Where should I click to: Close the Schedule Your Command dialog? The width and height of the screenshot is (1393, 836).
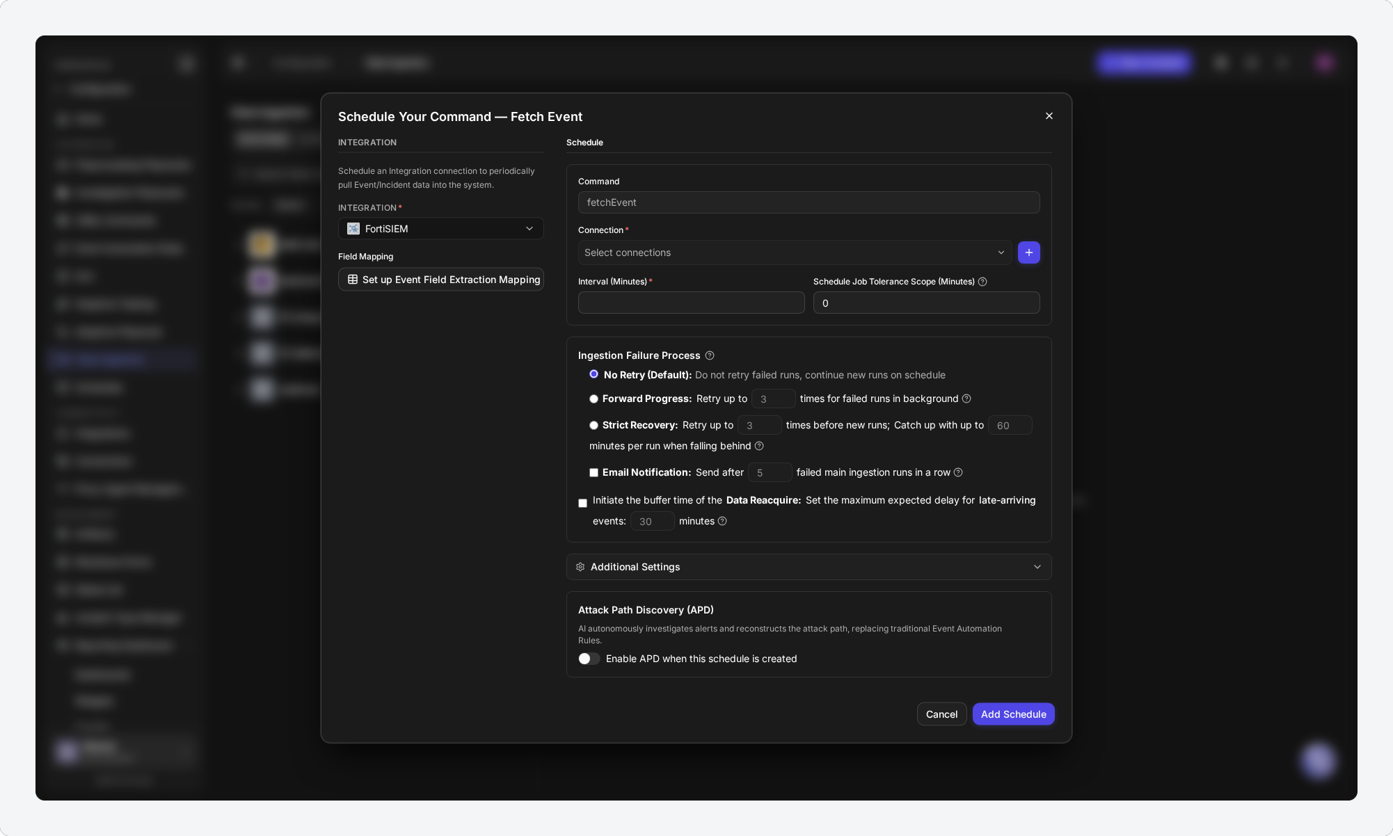[x=1049, y=116]
